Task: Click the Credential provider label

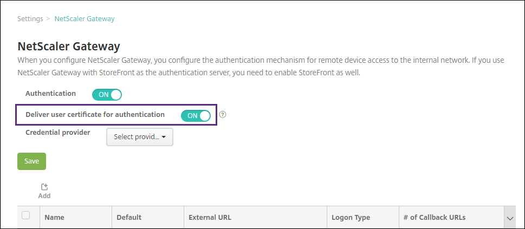Action: click(x=58, y=132)
